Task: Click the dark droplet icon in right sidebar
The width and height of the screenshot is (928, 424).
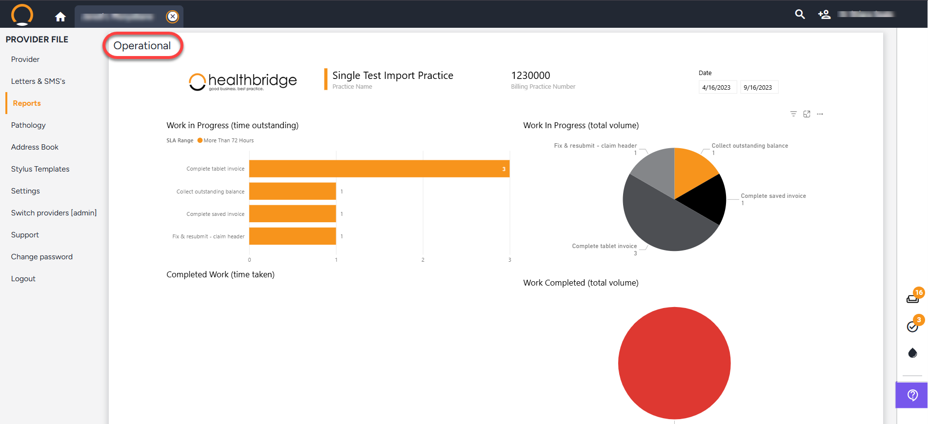Action: [912, 353]
